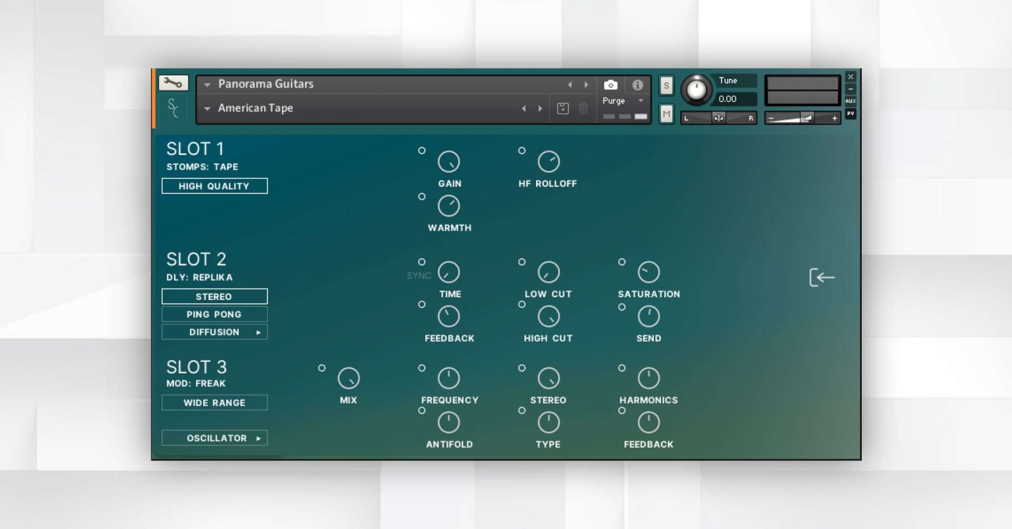Enable PING PONG mode for Replika delay

[215, 314]
